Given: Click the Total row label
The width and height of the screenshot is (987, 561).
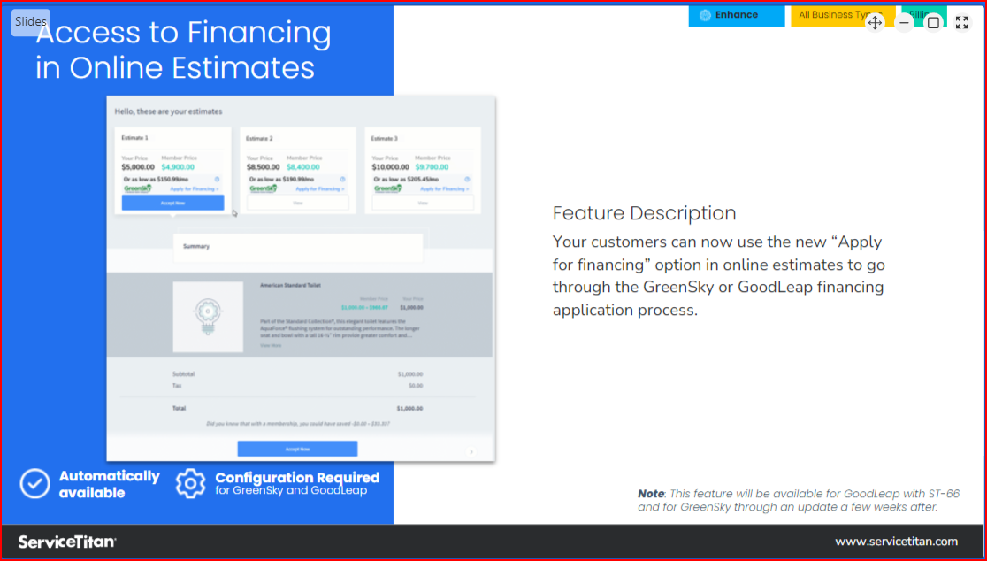Looking at the screenshot, I should click(x=180, y=409).
